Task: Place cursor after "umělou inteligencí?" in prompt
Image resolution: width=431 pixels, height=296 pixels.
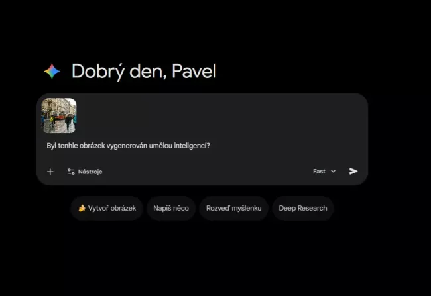Action: (210, 146)
